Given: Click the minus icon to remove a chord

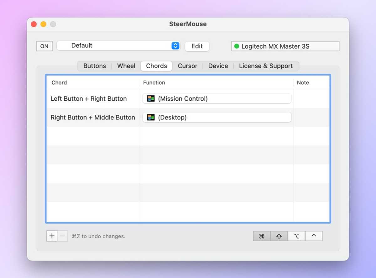Looking at the screenshot, I should pos(63,236).
